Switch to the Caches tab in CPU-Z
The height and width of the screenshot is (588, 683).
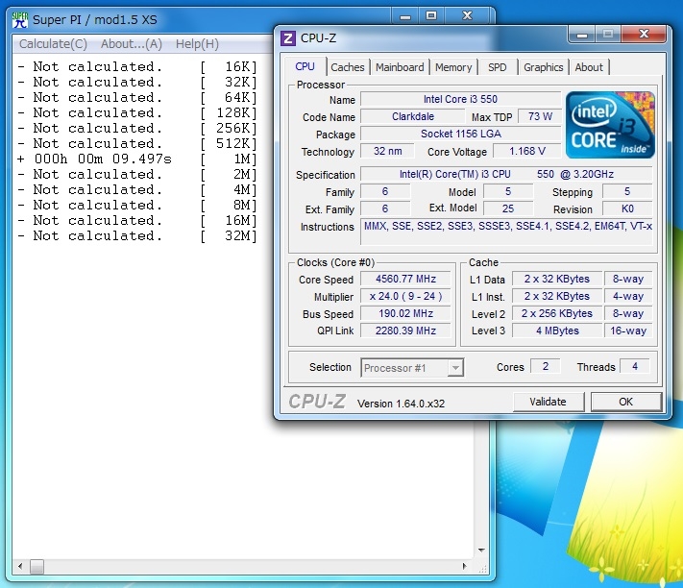click(348, 67)
